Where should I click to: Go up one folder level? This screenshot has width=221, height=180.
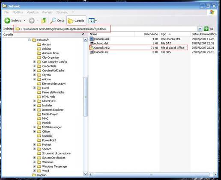tap(44, 21)
